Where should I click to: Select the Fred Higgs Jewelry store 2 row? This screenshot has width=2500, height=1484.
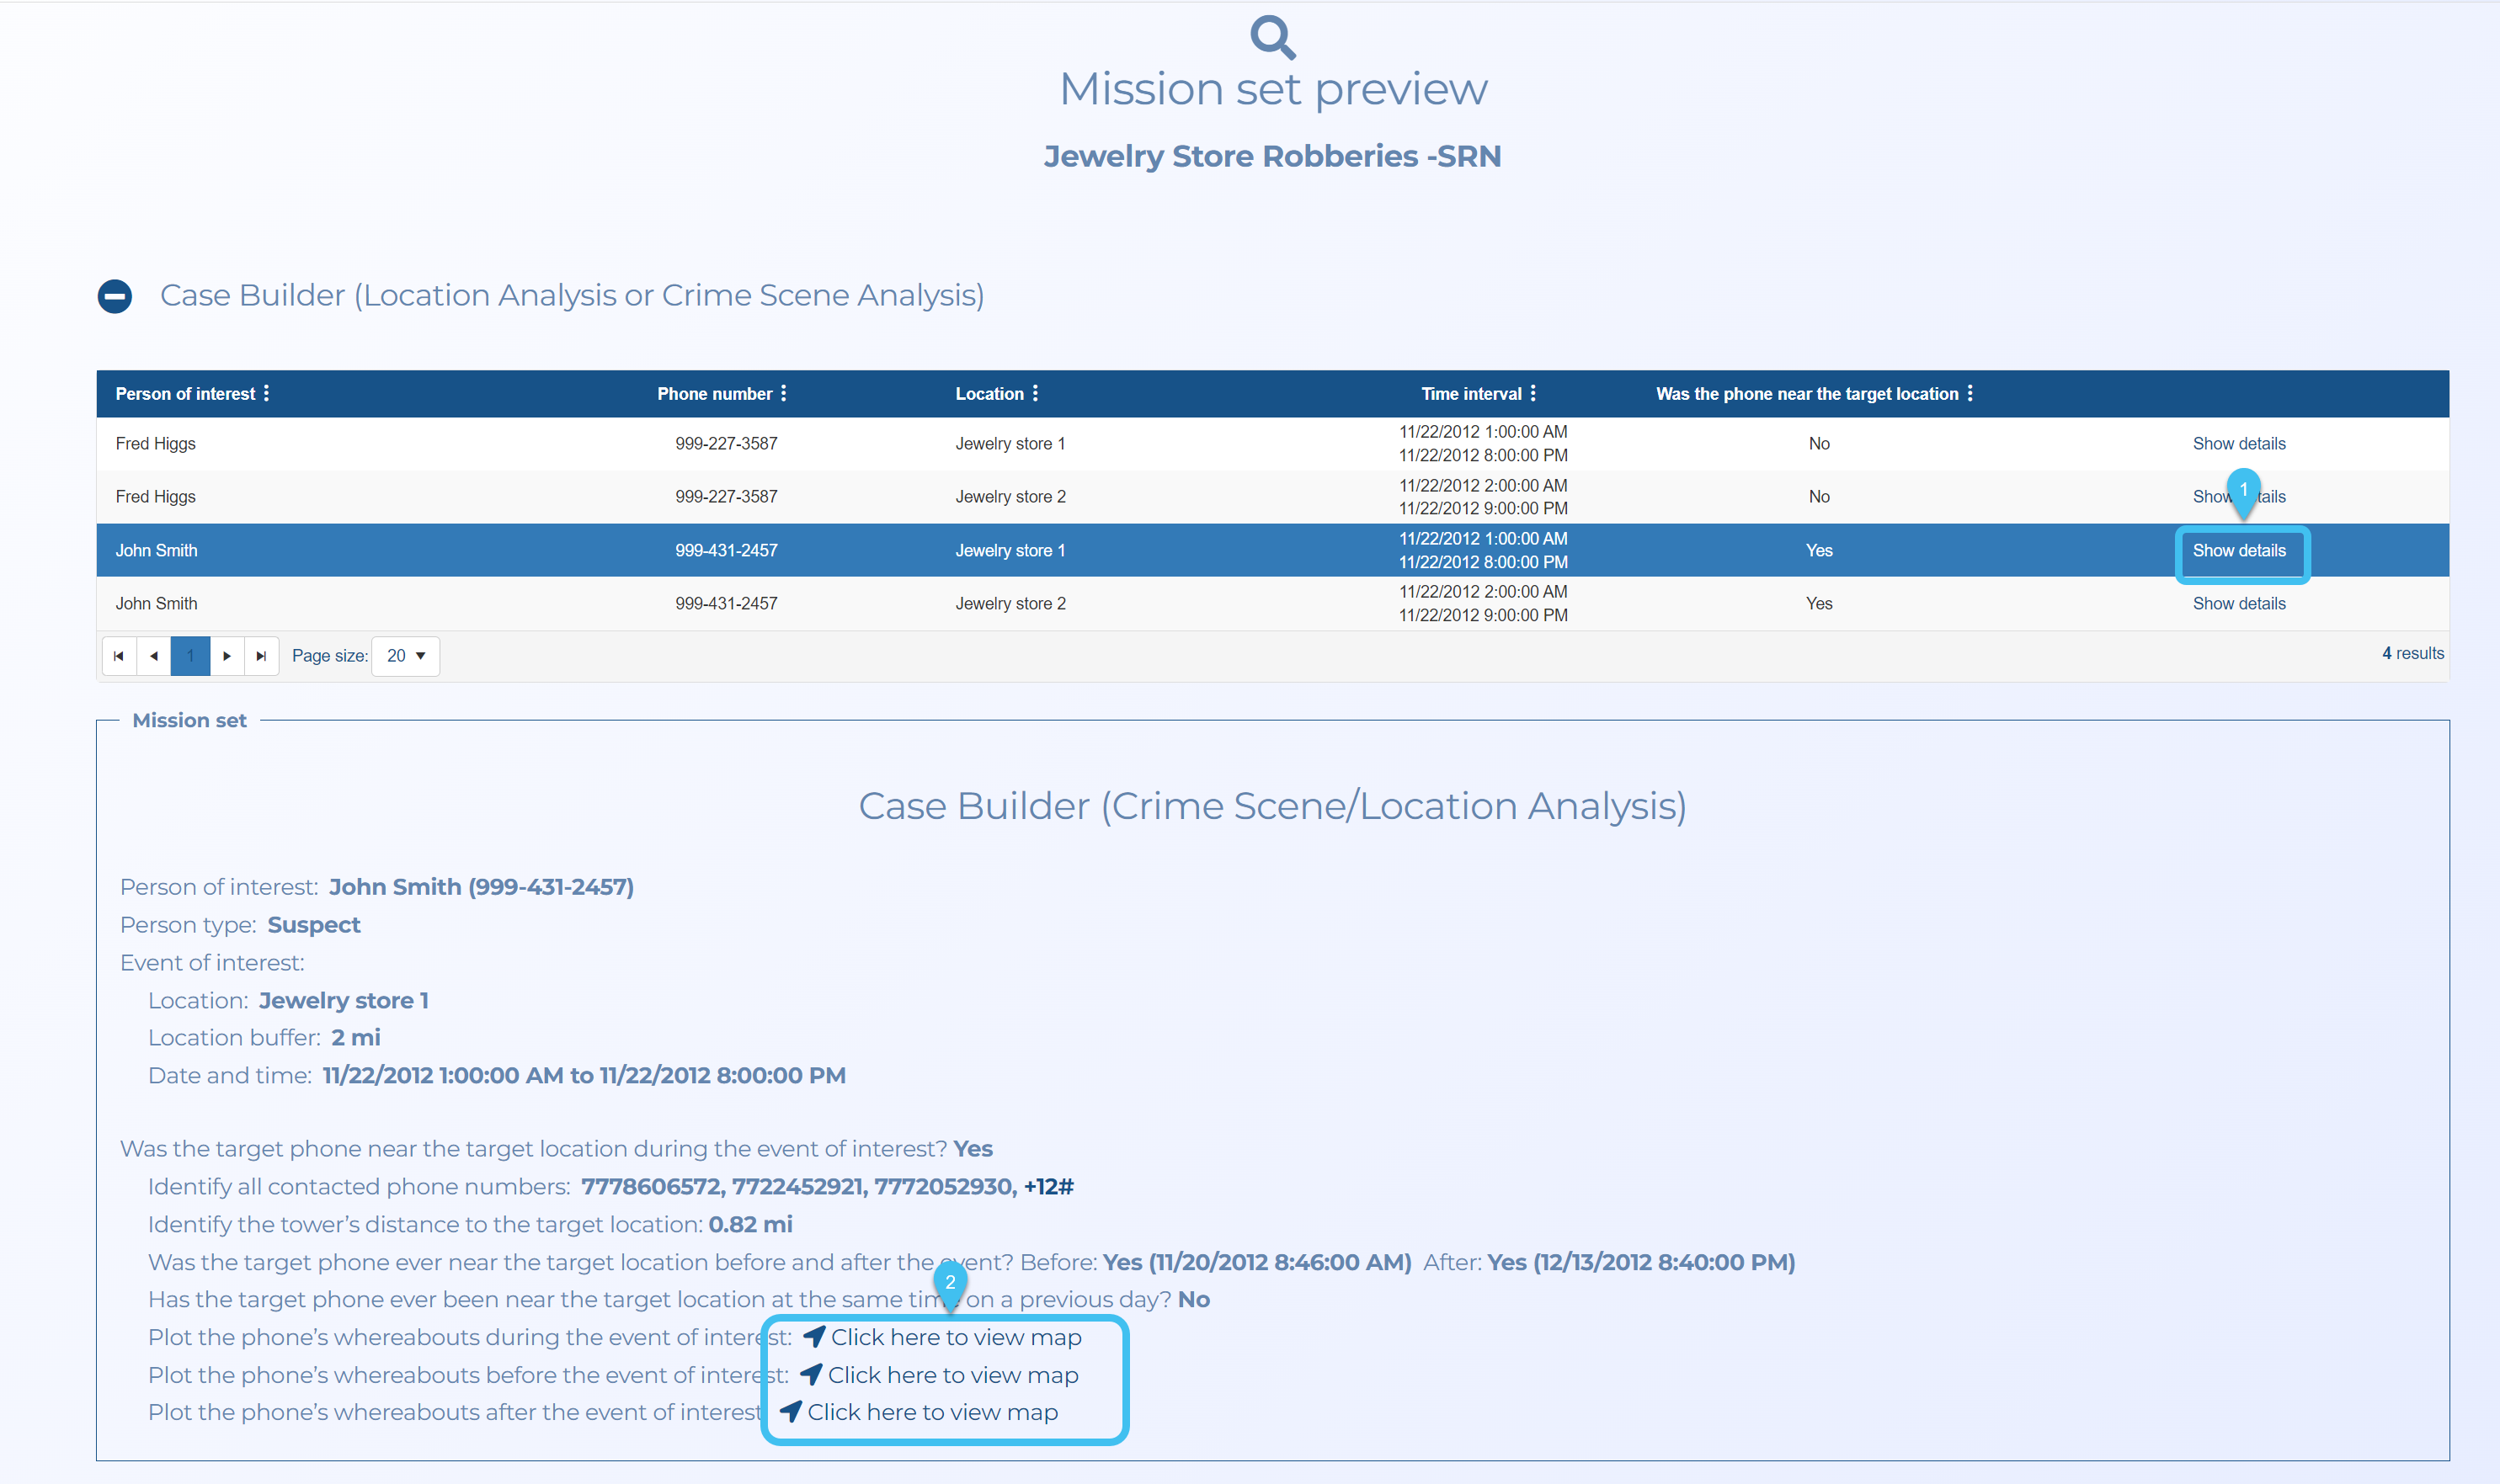(x=1010, y=497)
